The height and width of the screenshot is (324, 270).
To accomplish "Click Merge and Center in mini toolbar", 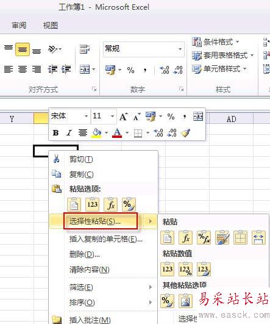I will tap(198, 117).
